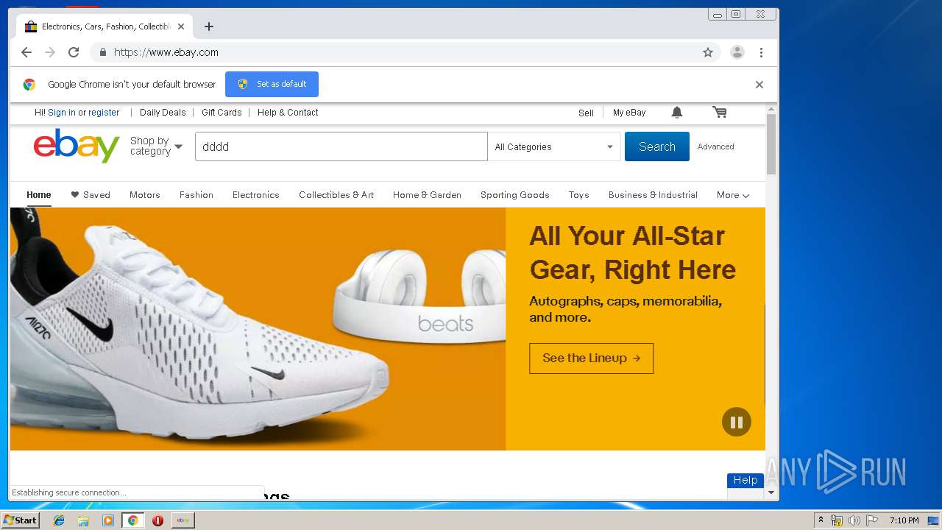Click the register link
Image resolution: width=942 pixels, height=530 pixels.
coord(104,113)
